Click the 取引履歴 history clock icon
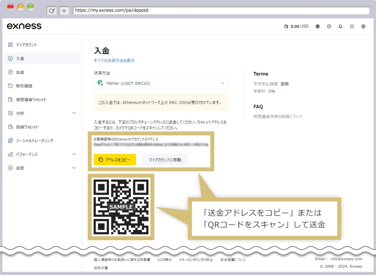 pyautogui.click(x=10, y=85)
